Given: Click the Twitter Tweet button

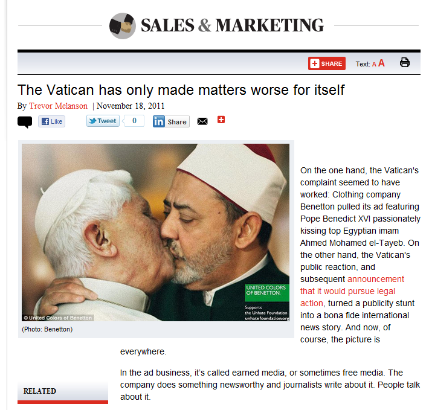Looking at the screenshot, I should coord(103,121).
